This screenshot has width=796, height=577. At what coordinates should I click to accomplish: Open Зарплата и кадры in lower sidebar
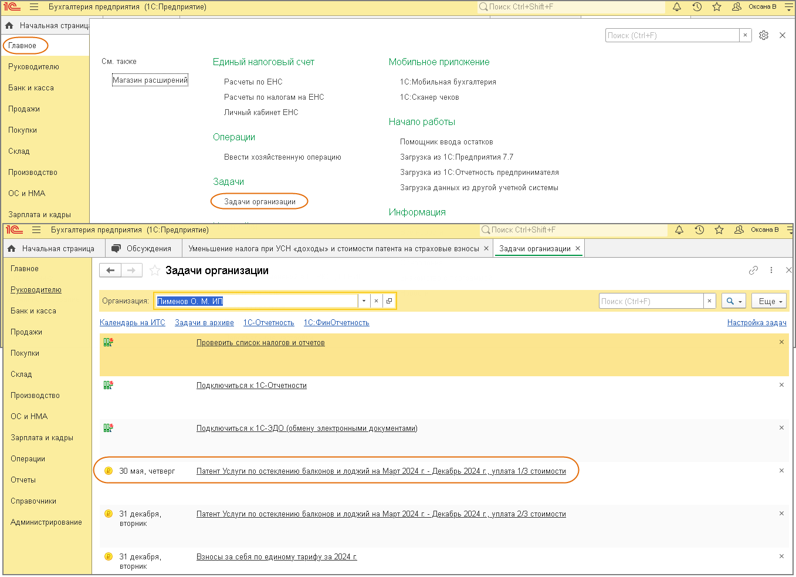pos(42,437)
